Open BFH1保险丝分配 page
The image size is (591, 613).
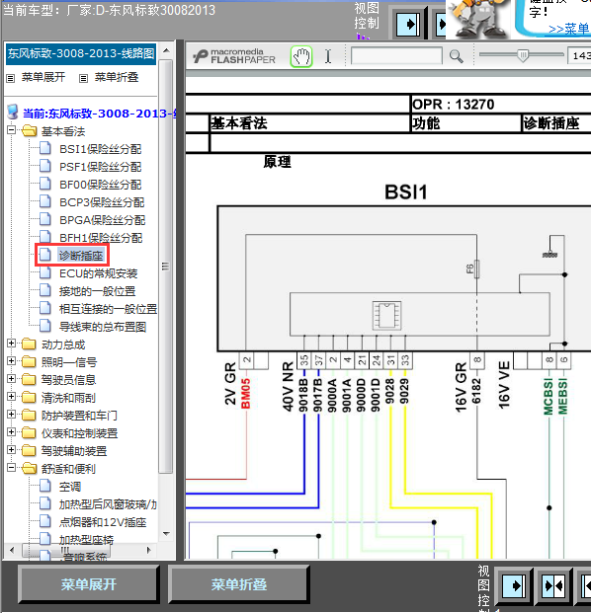(x=101, y=238)
